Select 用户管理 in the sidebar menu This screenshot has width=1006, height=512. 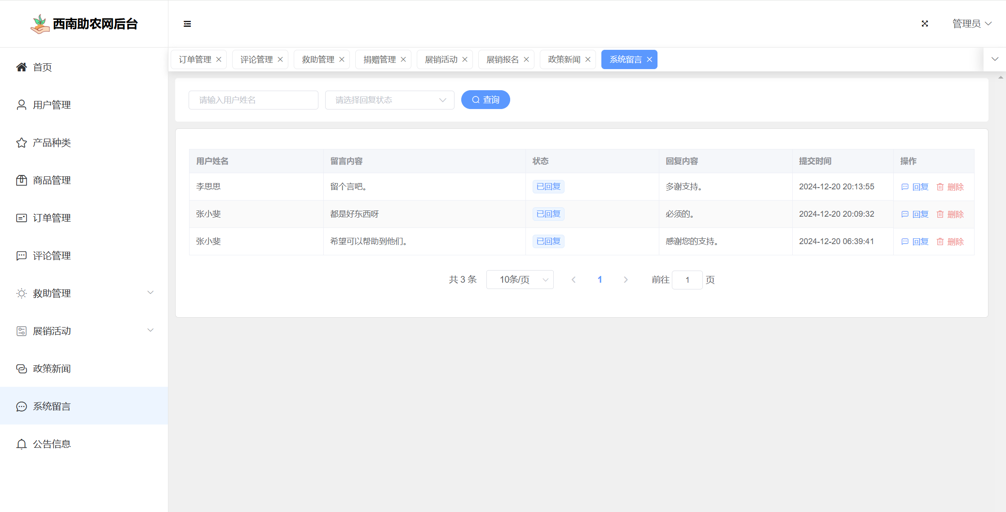tap(52, 105)
